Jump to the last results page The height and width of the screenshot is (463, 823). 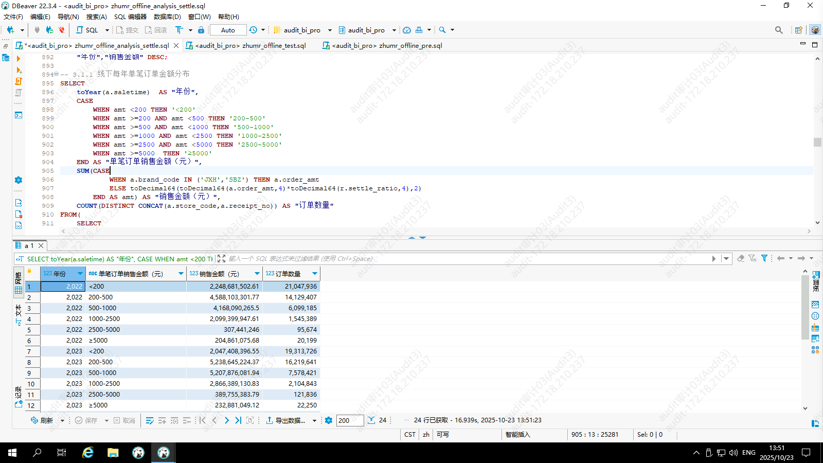coord(238,420)
